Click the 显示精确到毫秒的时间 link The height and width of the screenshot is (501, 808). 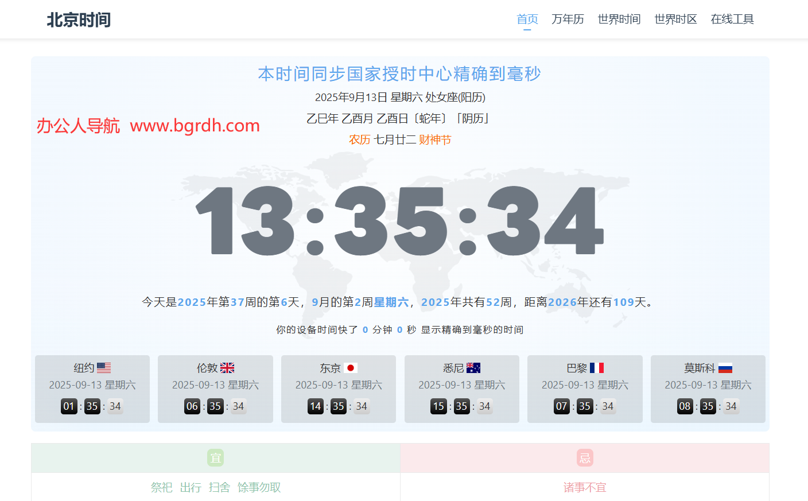[472, 329]
